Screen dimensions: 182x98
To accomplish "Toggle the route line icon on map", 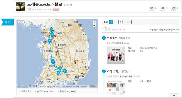I will click(x=21, y=22).
